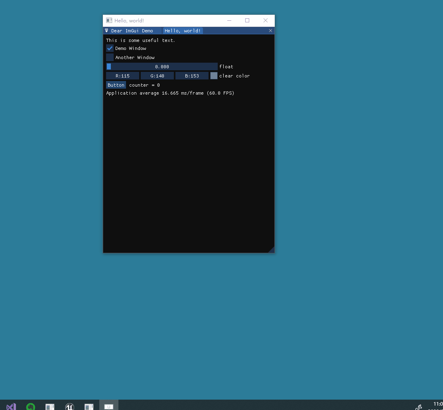Click the 'This is some useful text.' line
443x410 pixels.
point(140,40)
